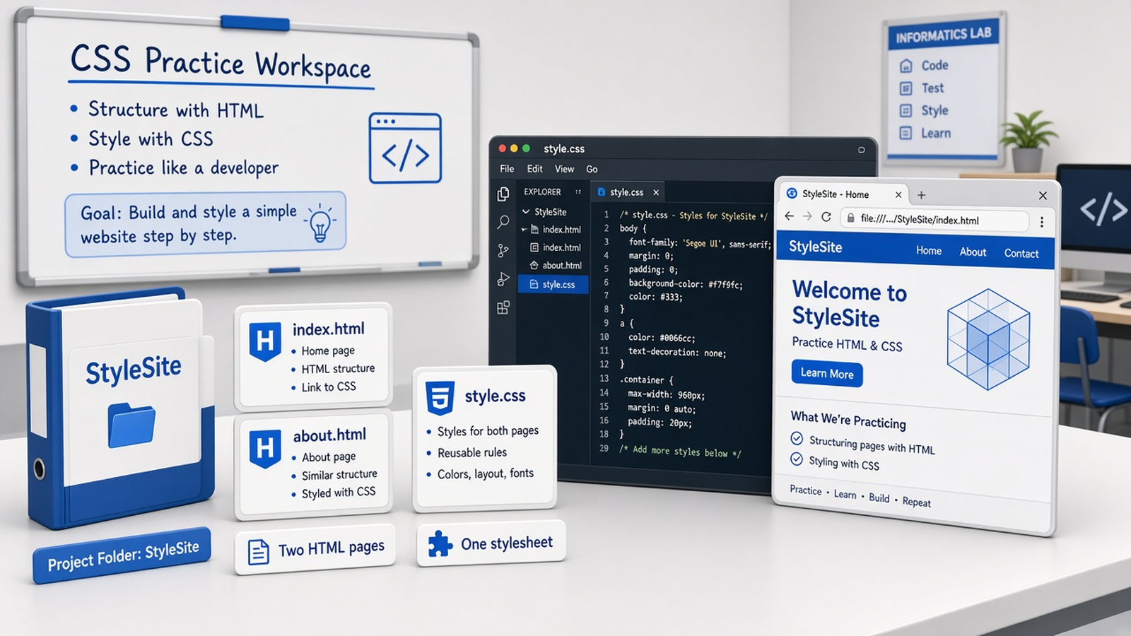
Task: Open the Edit menu in code editor
Action: pos(534,169)
